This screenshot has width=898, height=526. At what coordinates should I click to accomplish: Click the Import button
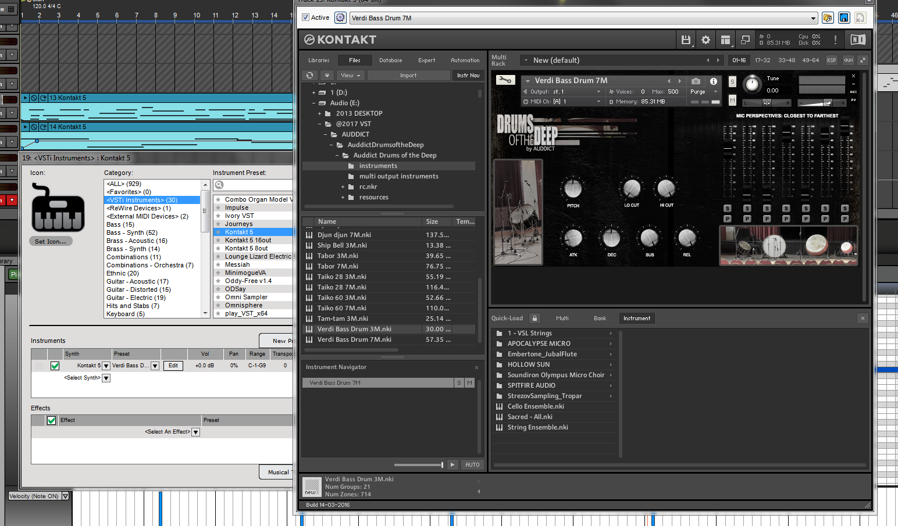(x=408, y=76)
